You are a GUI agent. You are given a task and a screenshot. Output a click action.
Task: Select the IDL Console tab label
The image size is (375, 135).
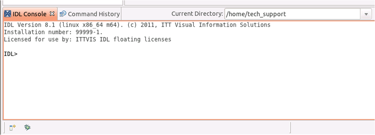point(30,14)
